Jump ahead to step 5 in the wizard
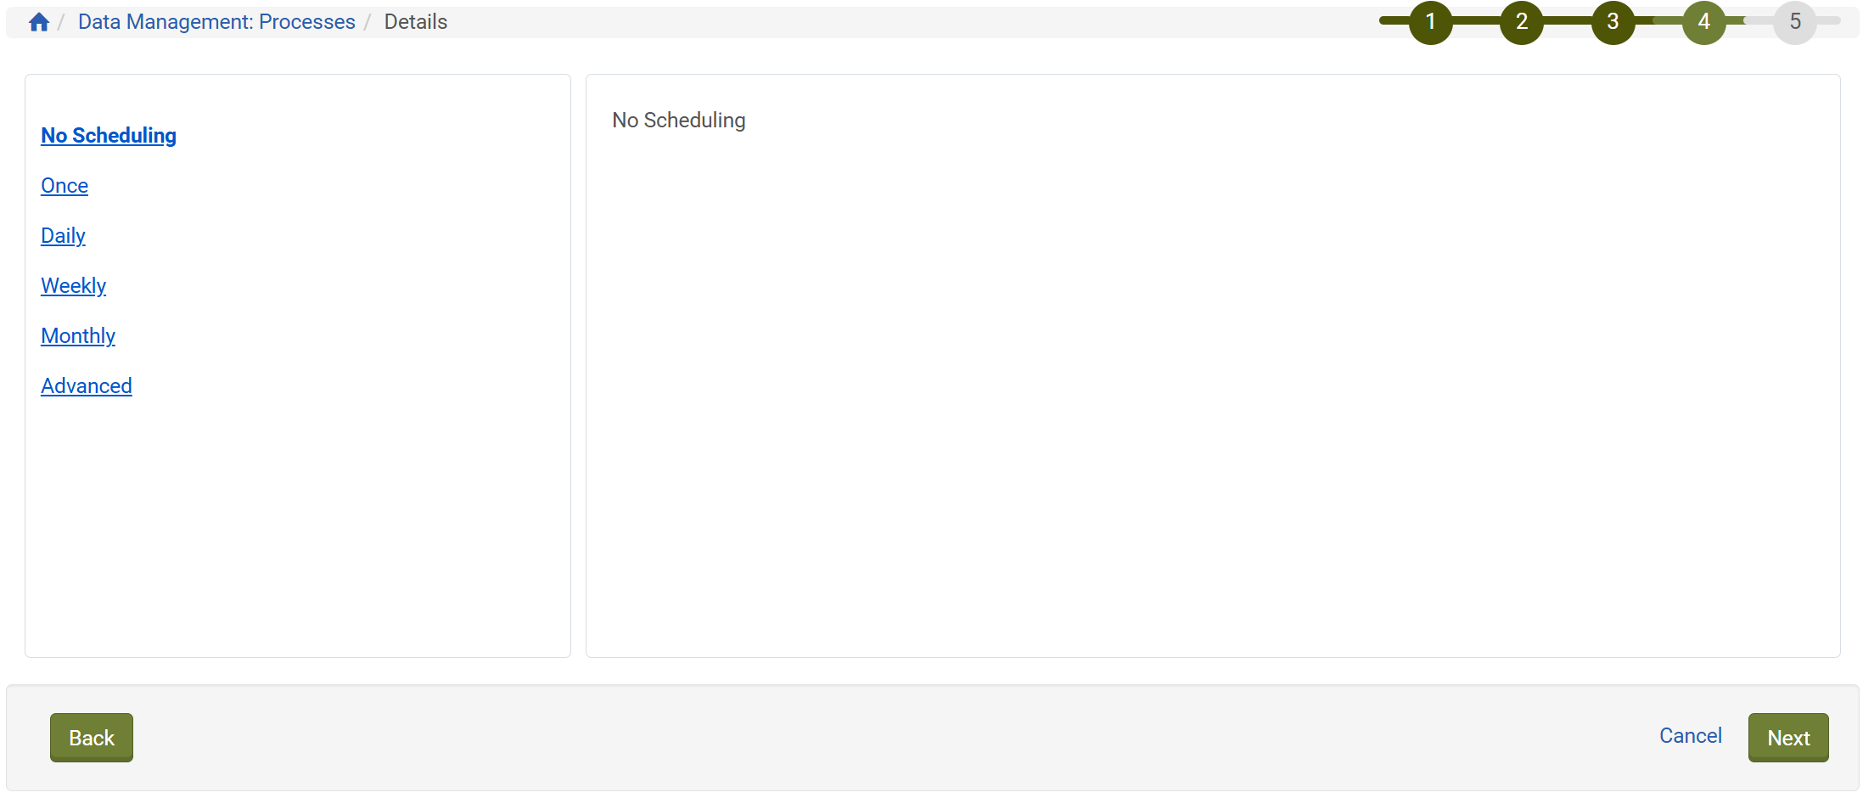 [1795, 22]
